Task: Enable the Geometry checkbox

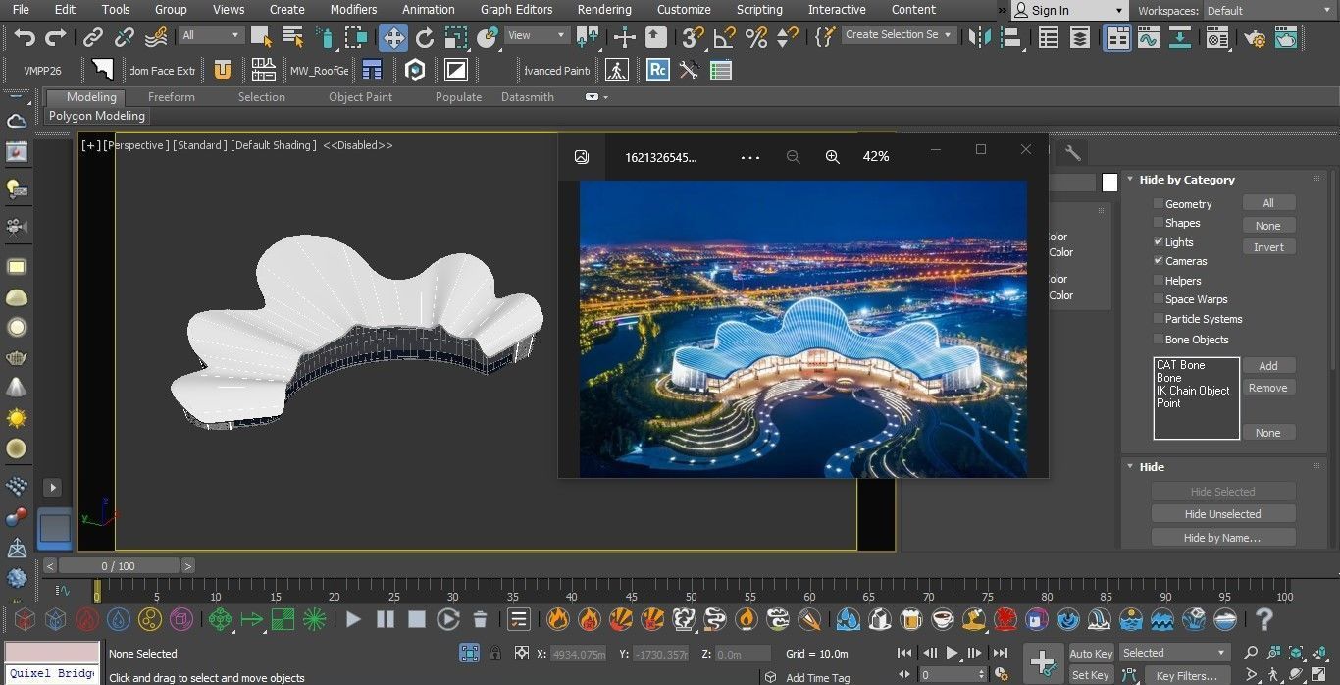Action: coord(1159,204)
